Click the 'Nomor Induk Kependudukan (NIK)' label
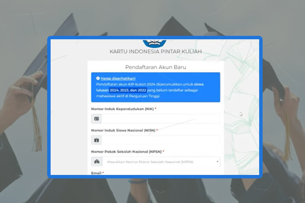Viewport: 305px width, 203px height. 122,109
